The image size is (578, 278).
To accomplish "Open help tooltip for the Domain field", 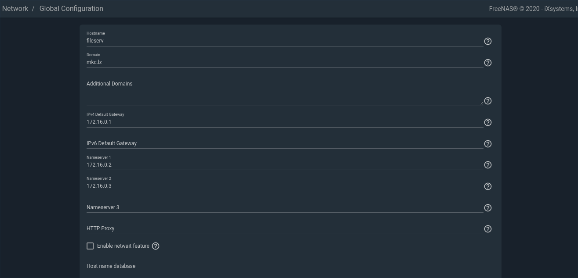I will [x=487, y=63].
